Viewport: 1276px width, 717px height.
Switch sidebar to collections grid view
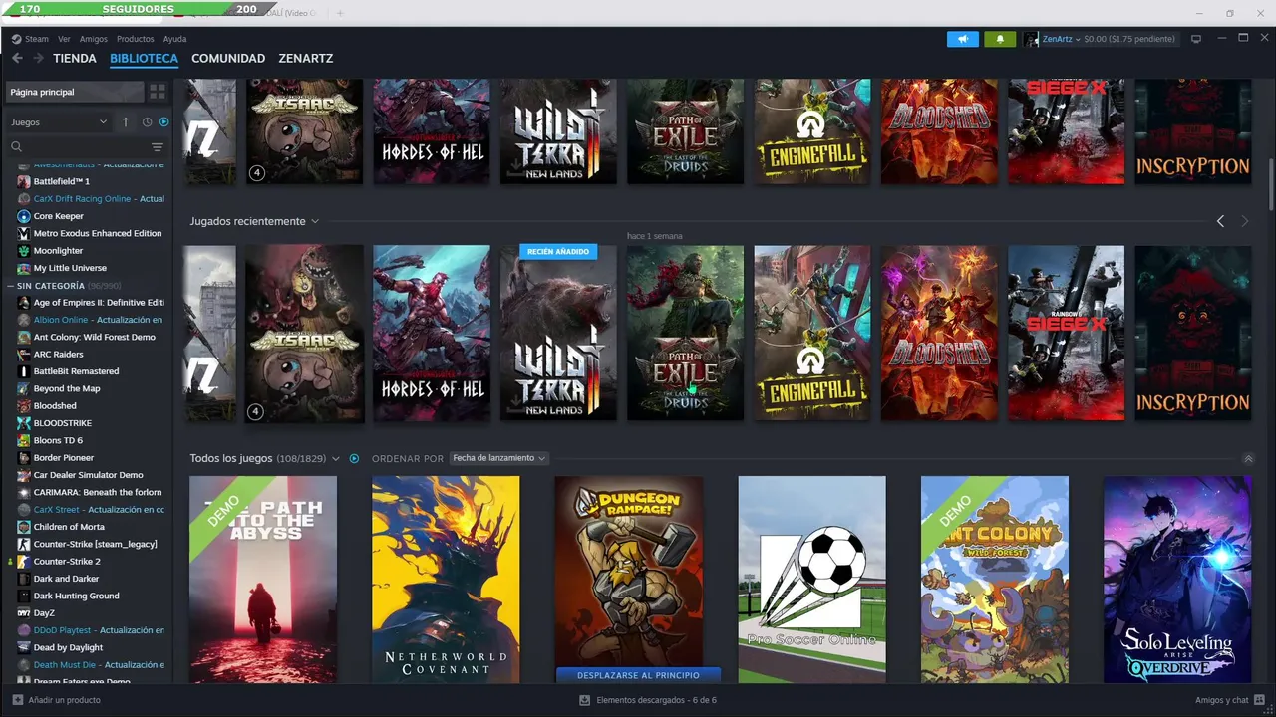coord(158,92)
